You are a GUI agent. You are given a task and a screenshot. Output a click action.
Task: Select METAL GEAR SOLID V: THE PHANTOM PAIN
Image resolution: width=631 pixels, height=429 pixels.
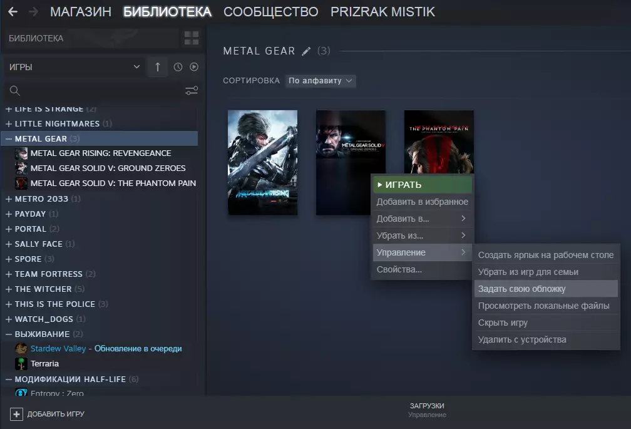click(113, 183)
